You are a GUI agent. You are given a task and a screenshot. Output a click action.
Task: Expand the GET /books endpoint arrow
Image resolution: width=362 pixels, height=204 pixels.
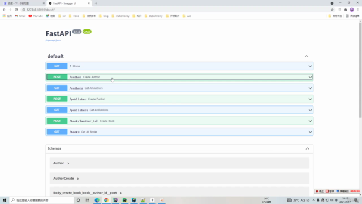310,132
